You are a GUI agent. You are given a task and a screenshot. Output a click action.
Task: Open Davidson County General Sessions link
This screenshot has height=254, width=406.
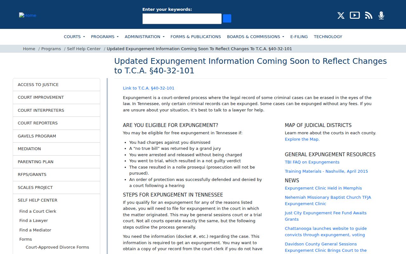coord(326,247)
